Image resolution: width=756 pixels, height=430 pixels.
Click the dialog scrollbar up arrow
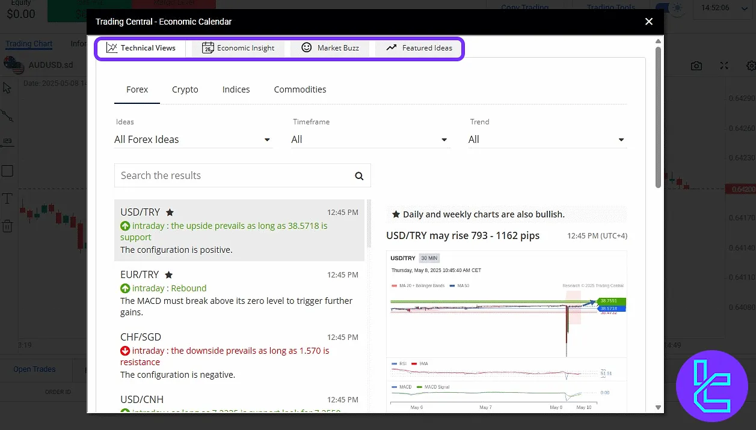(x=658, y=41)
